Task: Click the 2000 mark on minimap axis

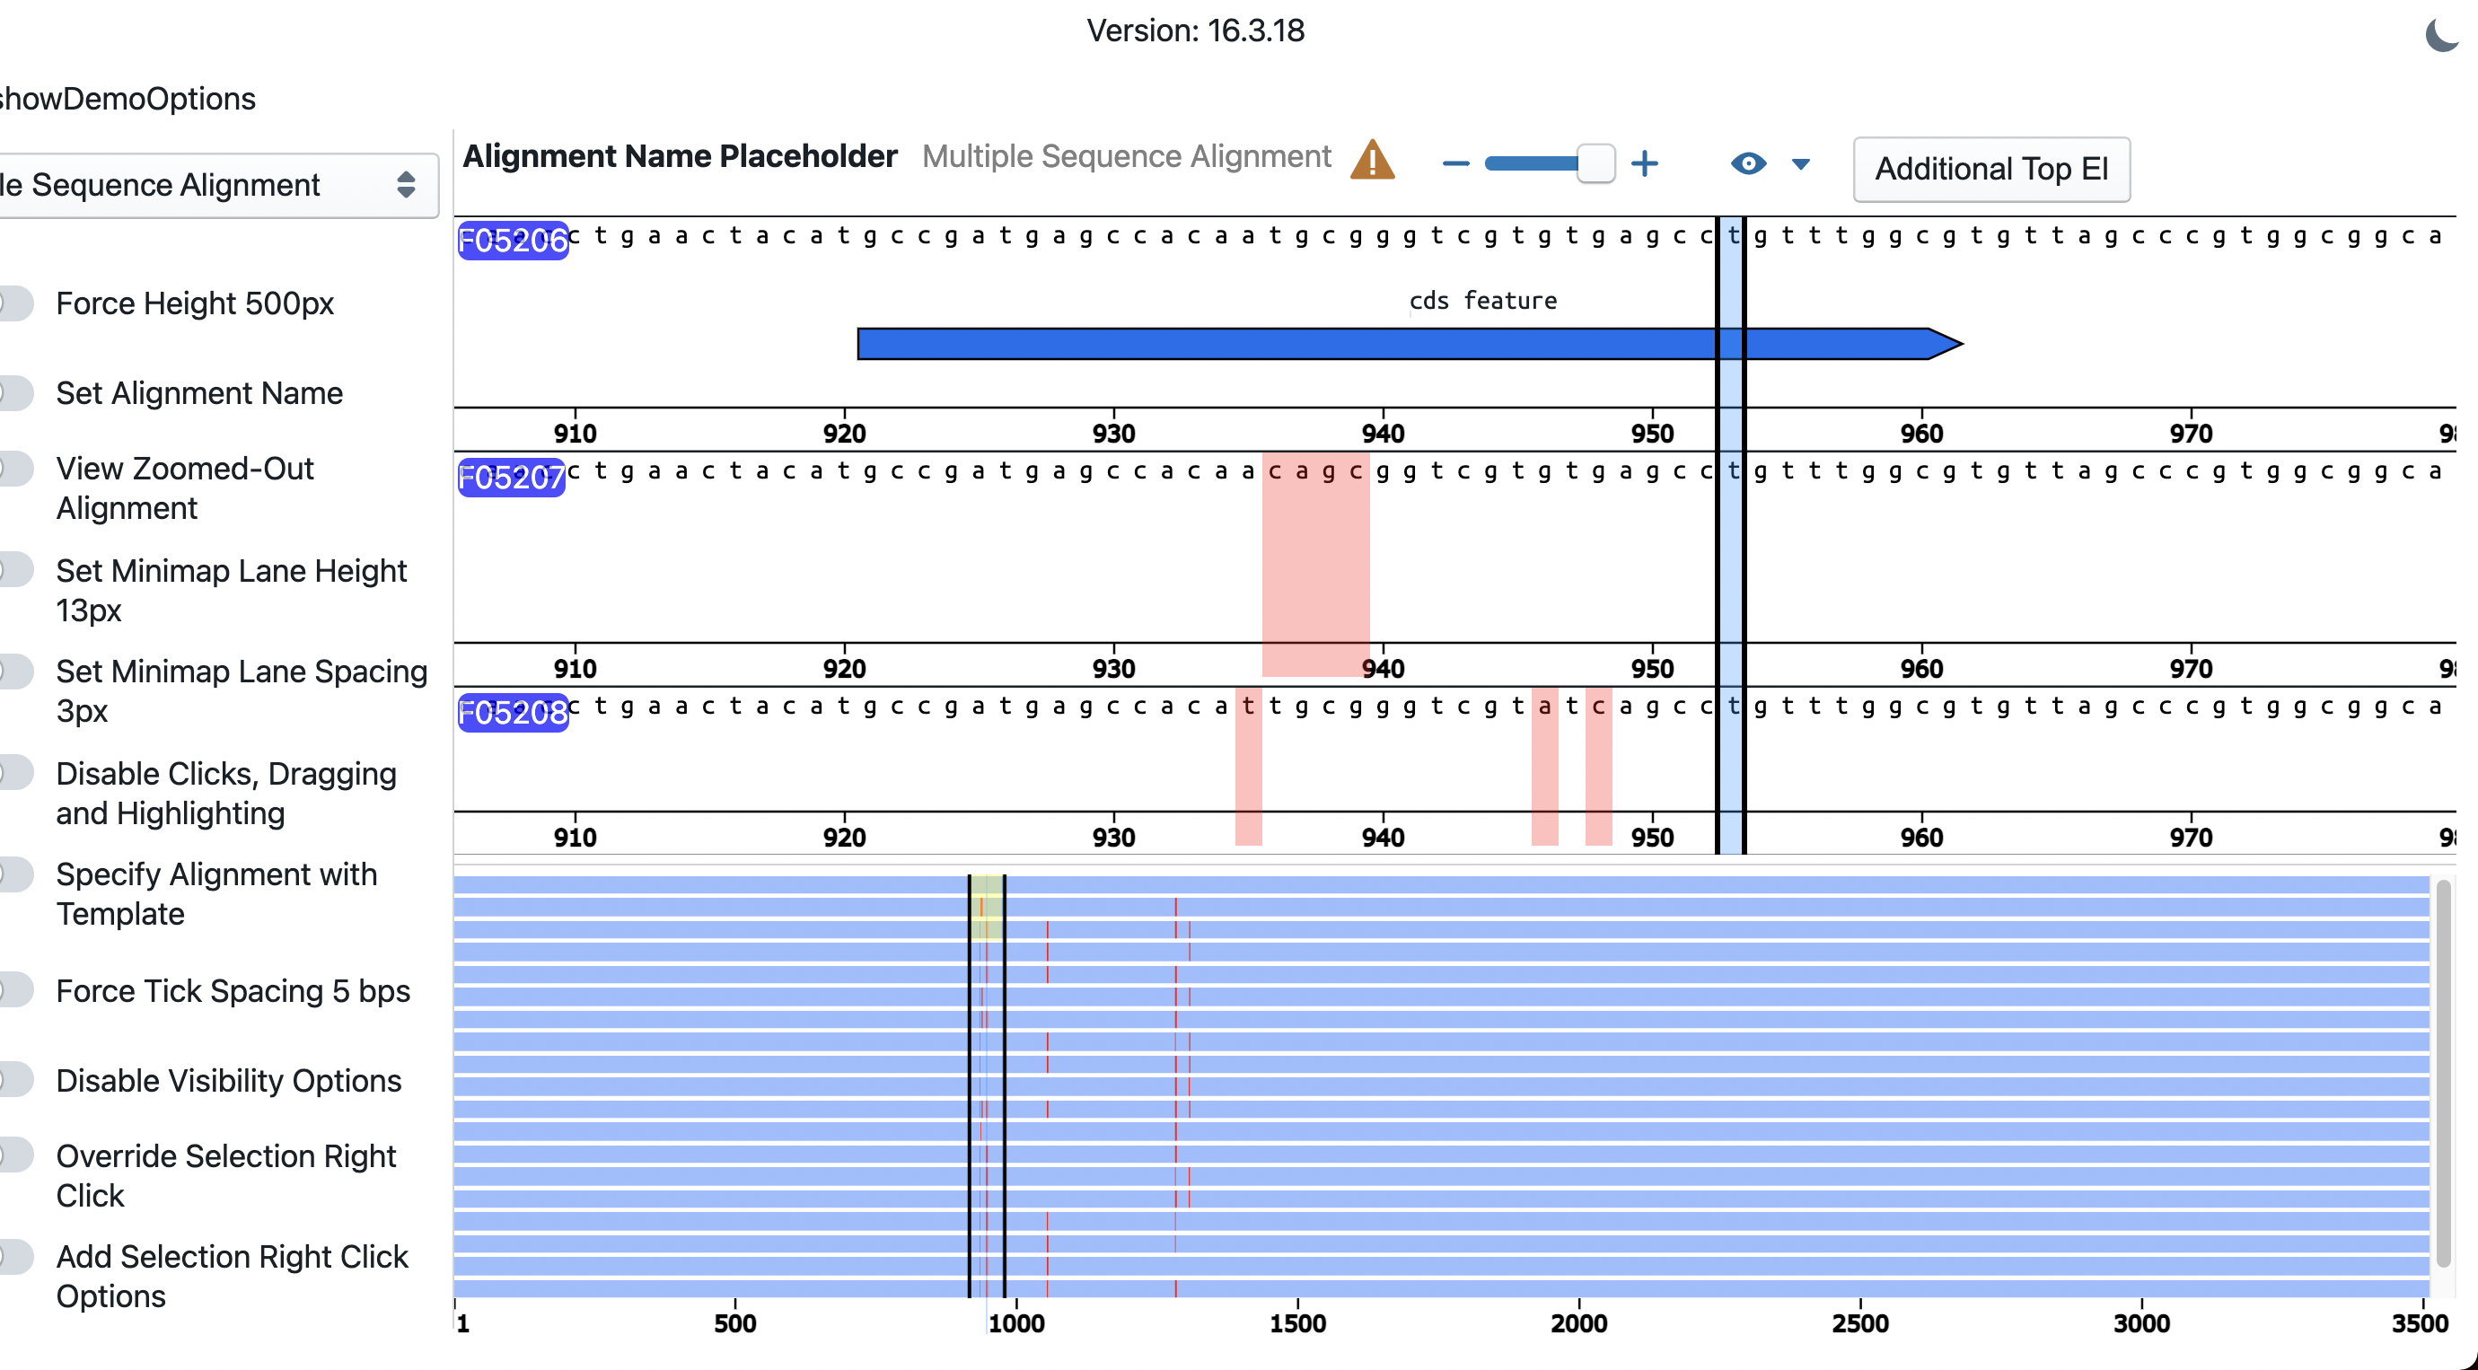Action: 1578,1324
